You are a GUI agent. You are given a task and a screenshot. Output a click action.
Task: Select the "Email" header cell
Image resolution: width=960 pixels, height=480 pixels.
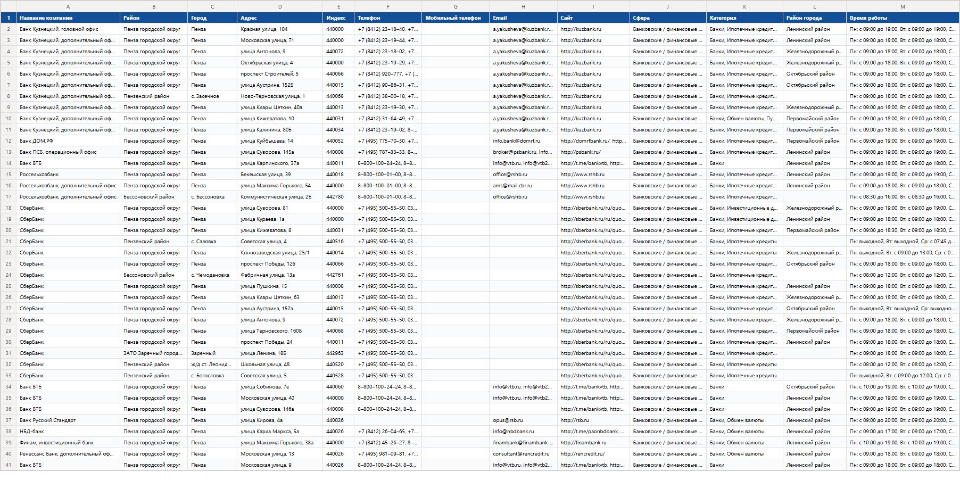pos(523,18)
